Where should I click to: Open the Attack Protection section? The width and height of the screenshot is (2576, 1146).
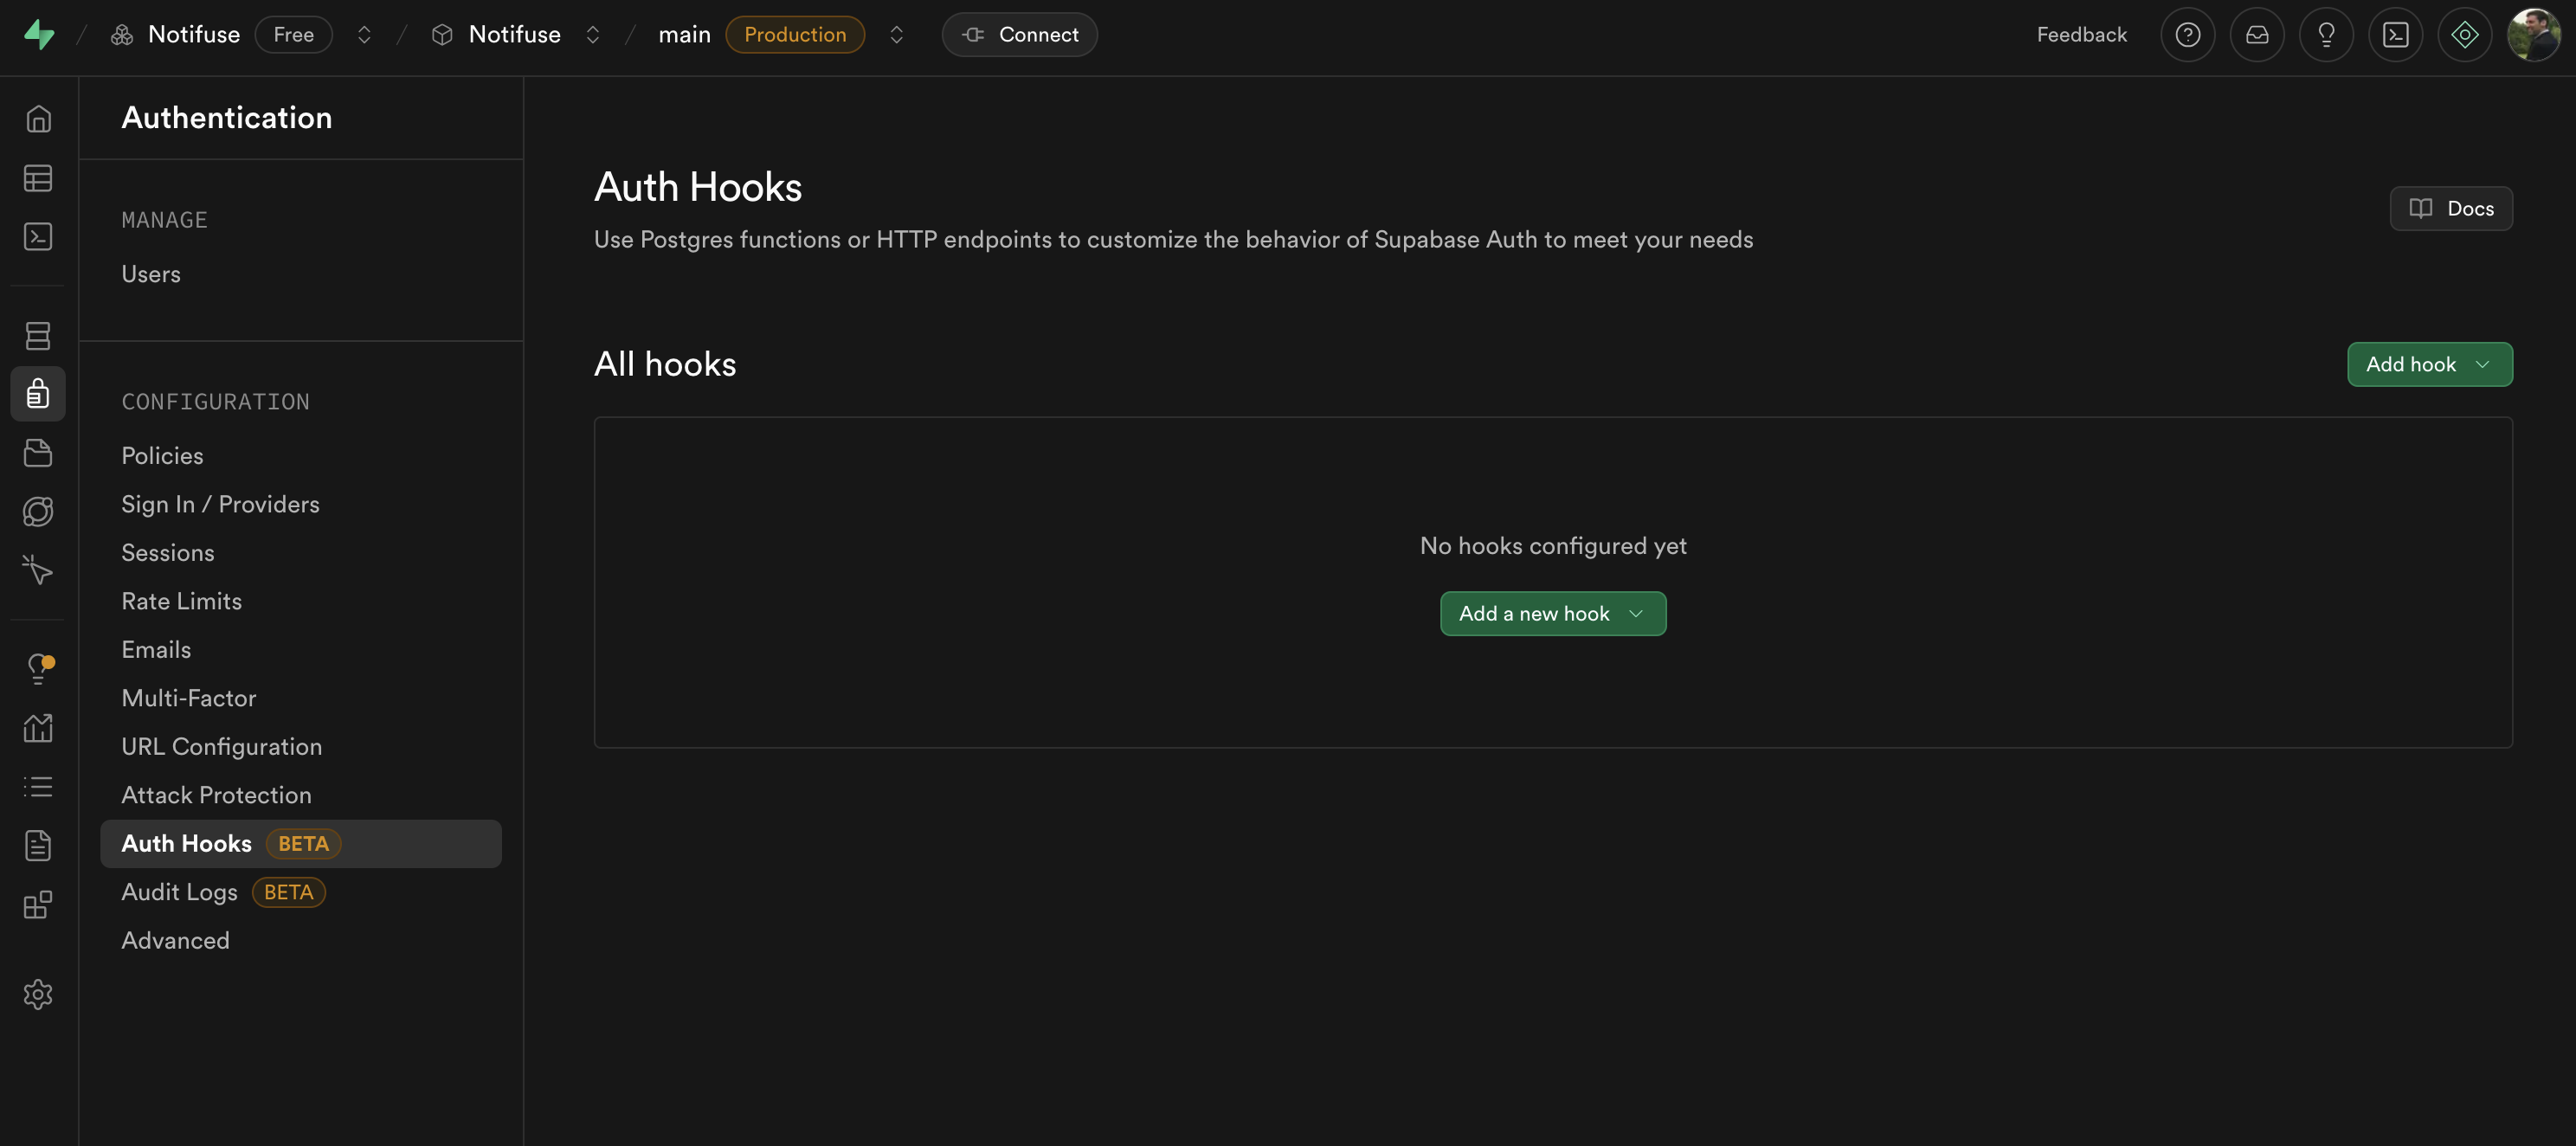coord(216,794)
